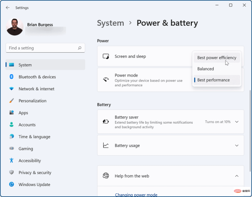Viewport: 252px width, 197px height.
Task: Click the Battery saver leaf icon
Action: 106,121
